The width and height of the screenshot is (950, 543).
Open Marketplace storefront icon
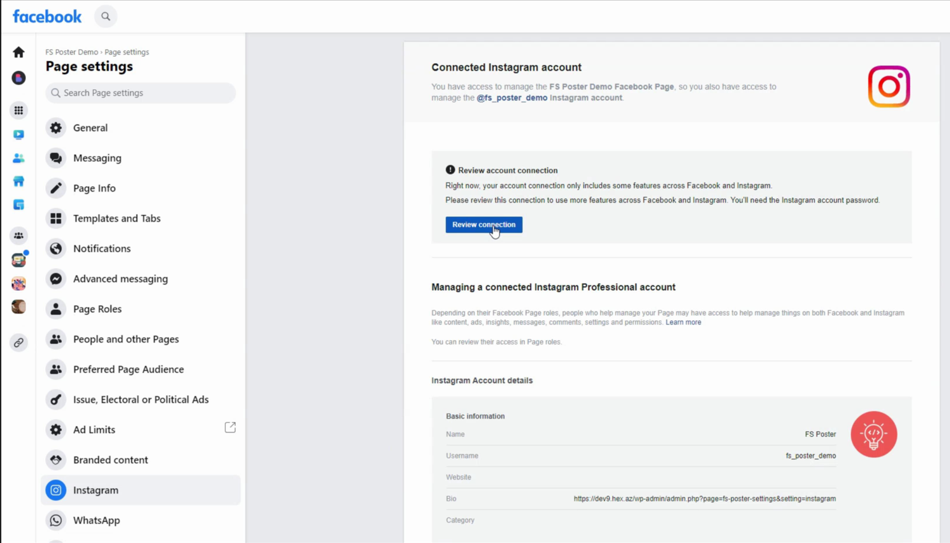(18, 181)
